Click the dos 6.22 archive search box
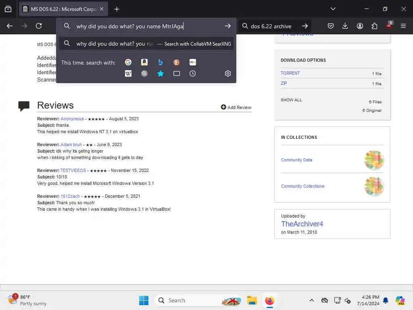 (271, 26)
